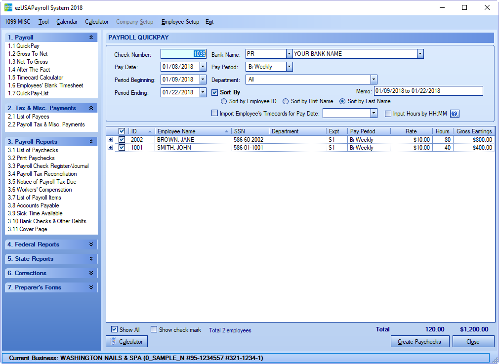Image resolution: width=499 pixels, height=364 pixels.
Task: Click the Memo text field
Action: (x=428, y=91)
